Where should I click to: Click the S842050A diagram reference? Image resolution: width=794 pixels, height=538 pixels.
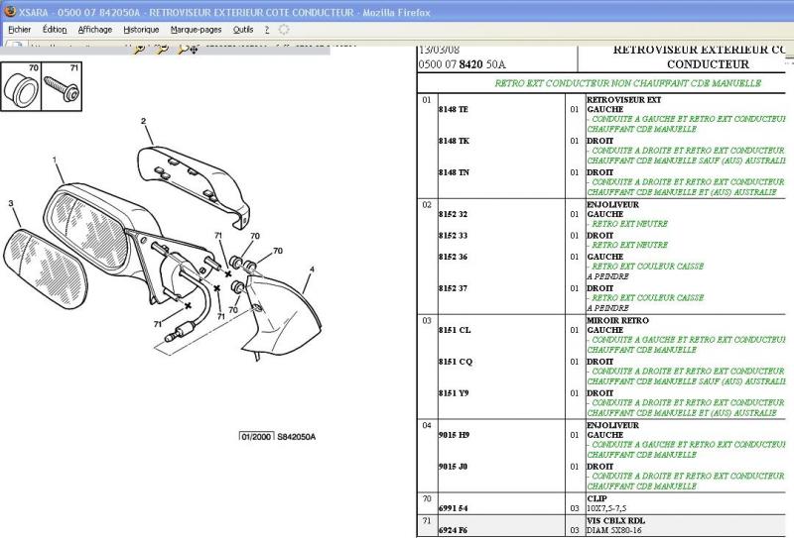(296, 436)
